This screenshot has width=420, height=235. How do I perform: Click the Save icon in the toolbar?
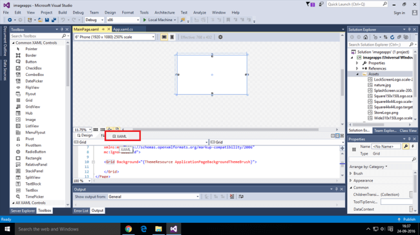[x=47, y=20]
